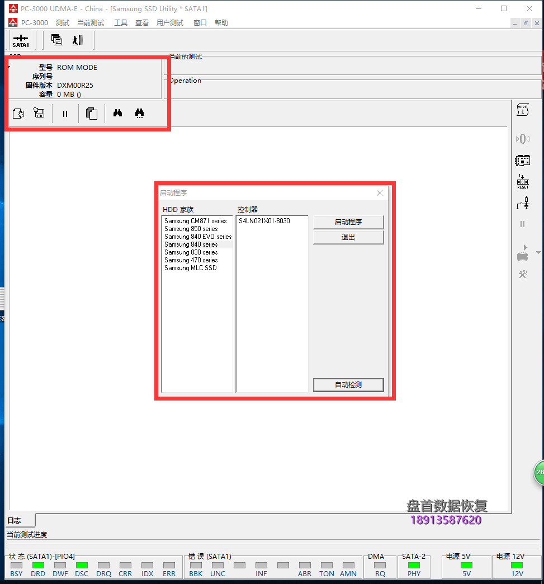Screen dimensions: 544x584
Task: Click the copy pages toolbar icon
Action: [x=92, y=113]
